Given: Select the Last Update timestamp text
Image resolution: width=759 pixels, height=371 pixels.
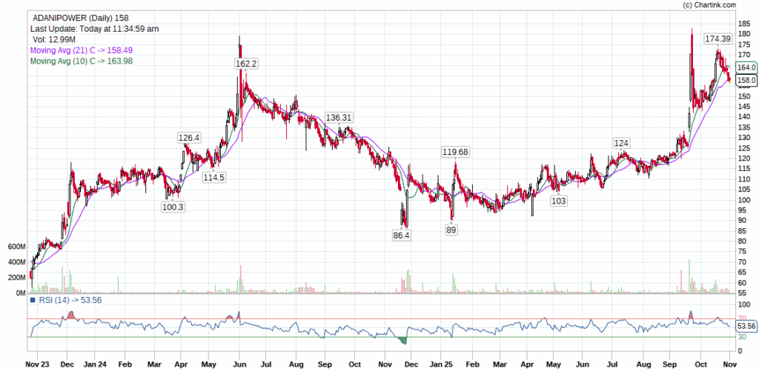Looking at the screenshot, I should coord(94,29).
